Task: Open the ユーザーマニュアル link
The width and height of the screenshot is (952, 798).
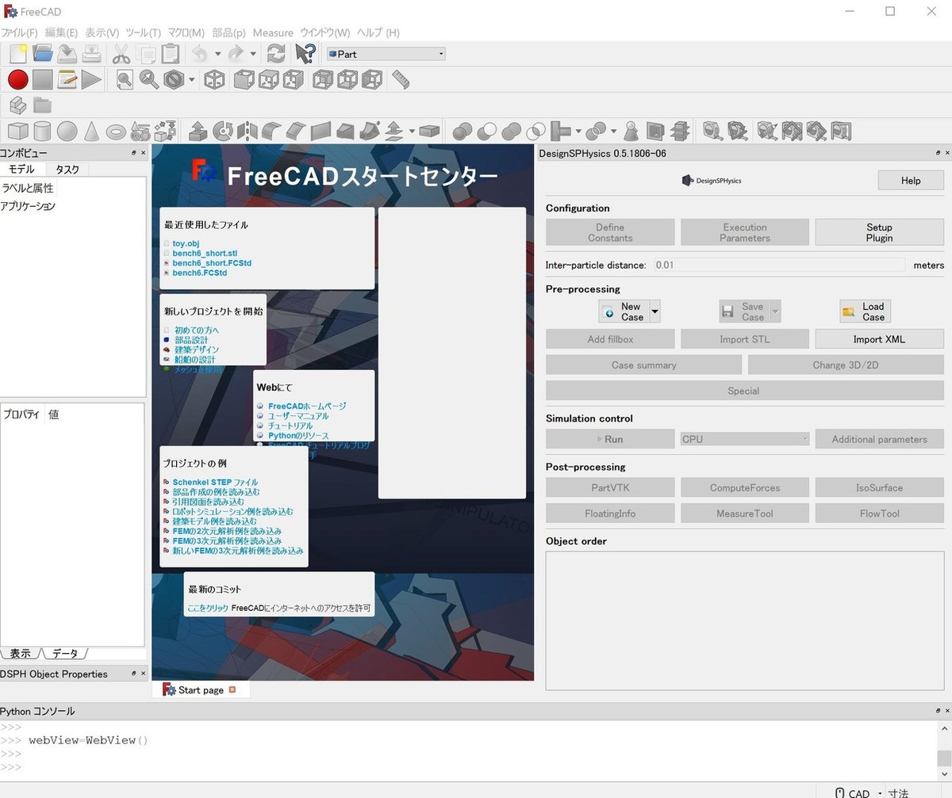Action: pos(298,415)
